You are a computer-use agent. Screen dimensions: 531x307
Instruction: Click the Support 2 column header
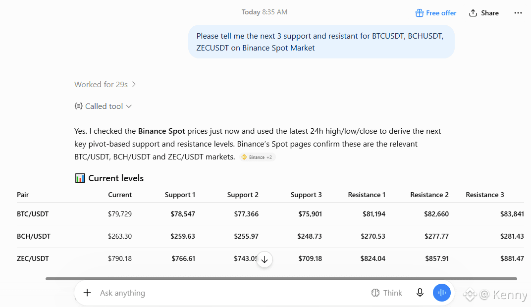click(243, 195)
